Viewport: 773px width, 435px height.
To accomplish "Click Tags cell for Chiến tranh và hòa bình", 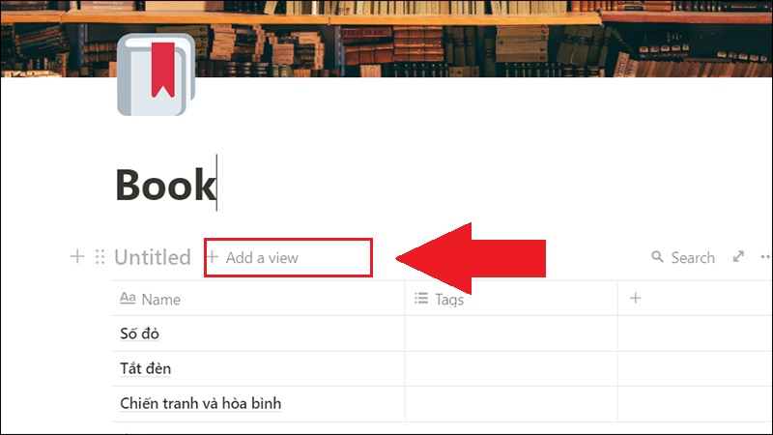I will 511,403.
